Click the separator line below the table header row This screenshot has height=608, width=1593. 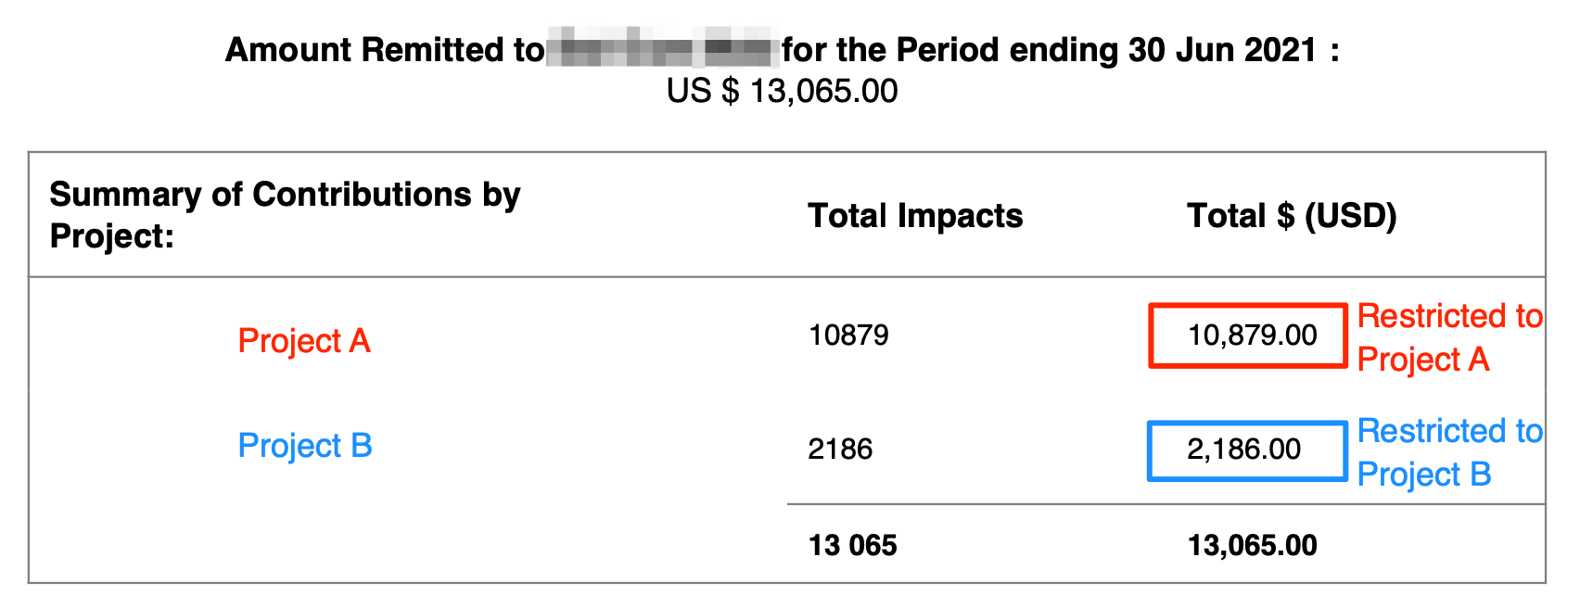click(786, 276)
